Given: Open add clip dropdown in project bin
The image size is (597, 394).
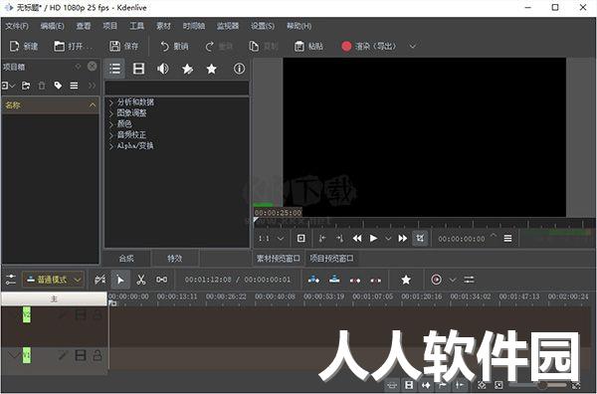Looking at the screenshot, I should [x=8, y=86].
